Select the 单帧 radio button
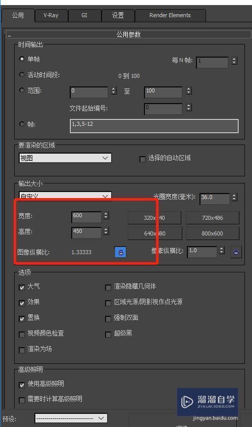This screenshot has width=252, height=427. point(22,59)
